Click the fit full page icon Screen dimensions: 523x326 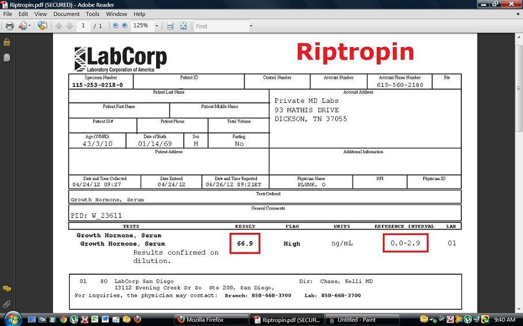point(183,26)
